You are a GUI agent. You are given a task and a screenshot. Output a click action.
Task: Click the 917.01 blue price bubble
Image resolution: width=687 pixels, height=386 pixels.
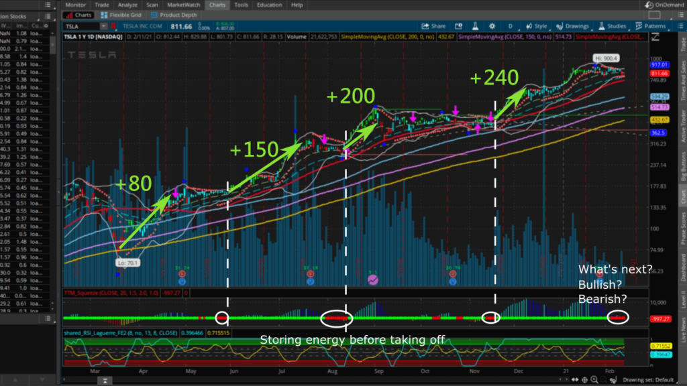[x=659, y=65]
